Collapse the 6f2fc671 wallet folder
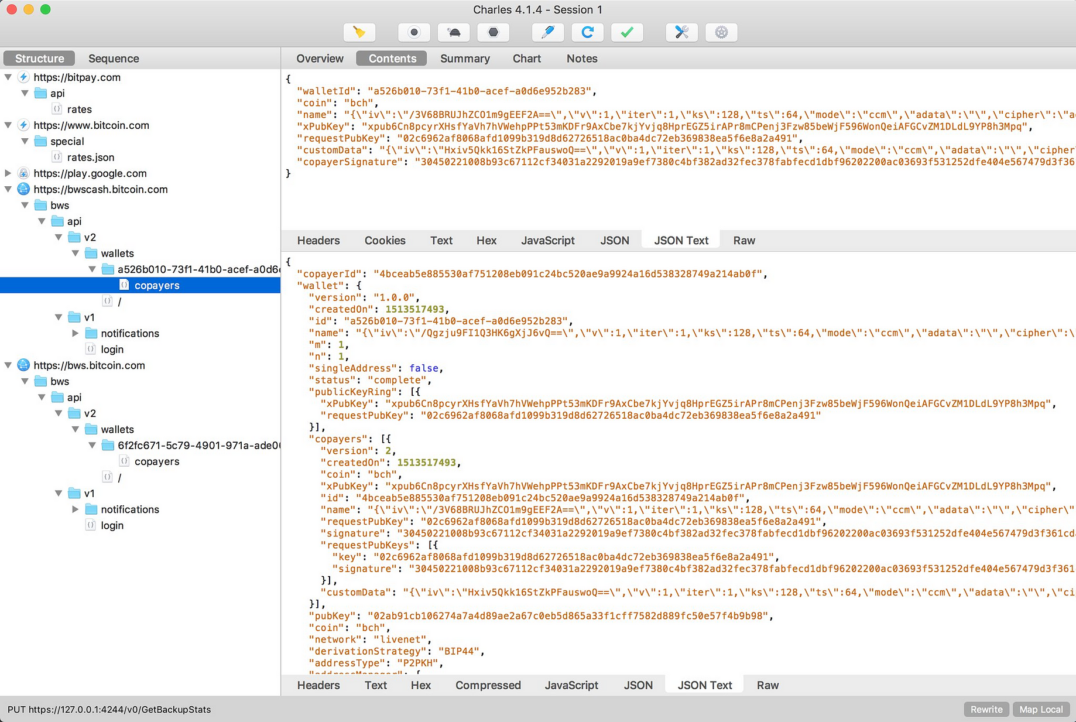Viewport: 1076px width, 722px height. pyautogui.click(x=92, y=446)
